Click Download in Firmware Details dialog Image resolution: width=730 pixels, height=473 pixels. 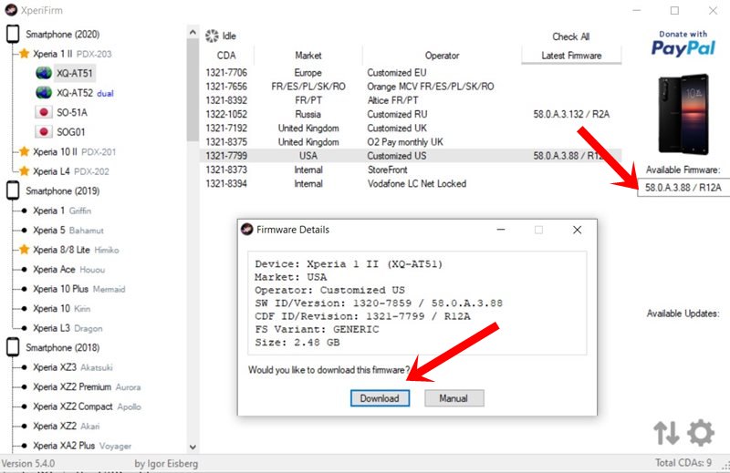pos(380,398)
